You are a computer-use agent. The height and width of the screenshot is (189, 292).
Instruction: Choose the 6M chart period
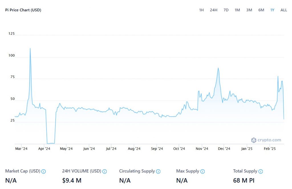click(261, 10)
